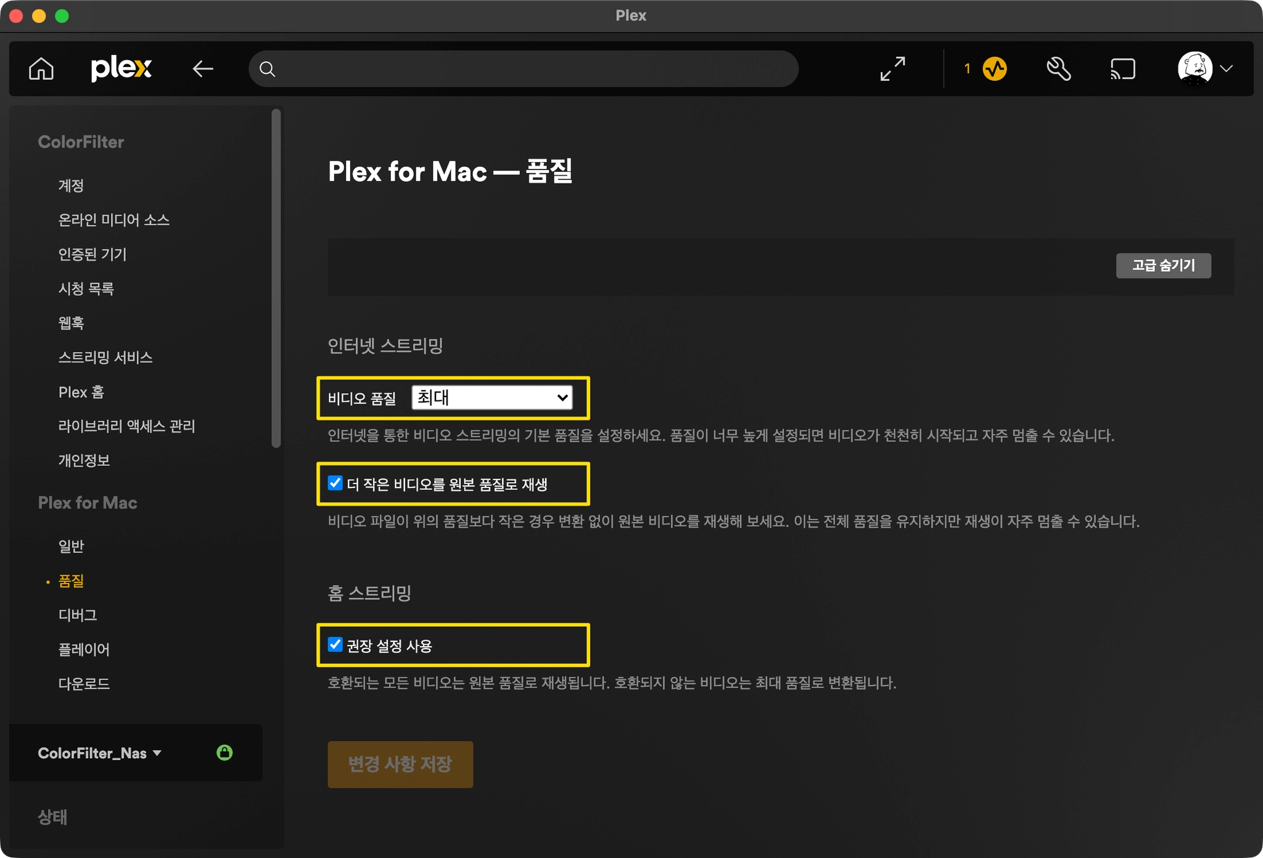Click into the search field
This screenshot has height=858, width=1263.
click(x=530, y=69)
